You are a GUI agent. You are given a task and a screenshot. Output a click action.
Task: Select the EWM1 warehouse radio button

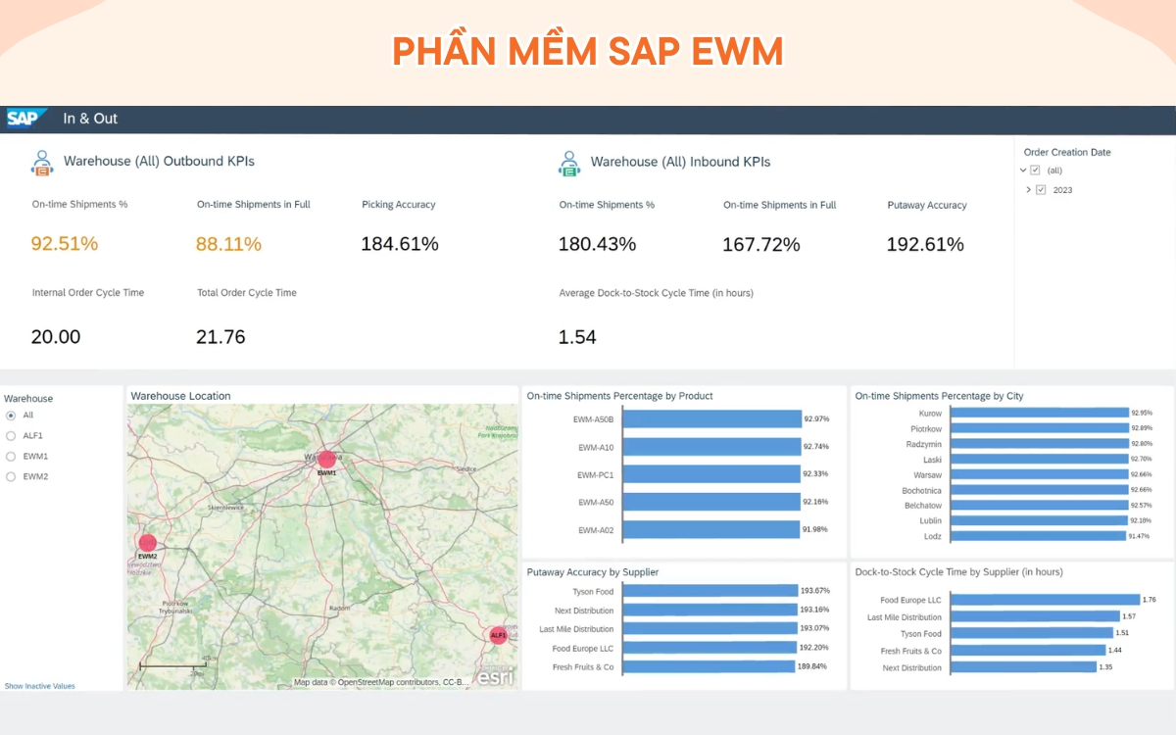[x=11, y=457]
